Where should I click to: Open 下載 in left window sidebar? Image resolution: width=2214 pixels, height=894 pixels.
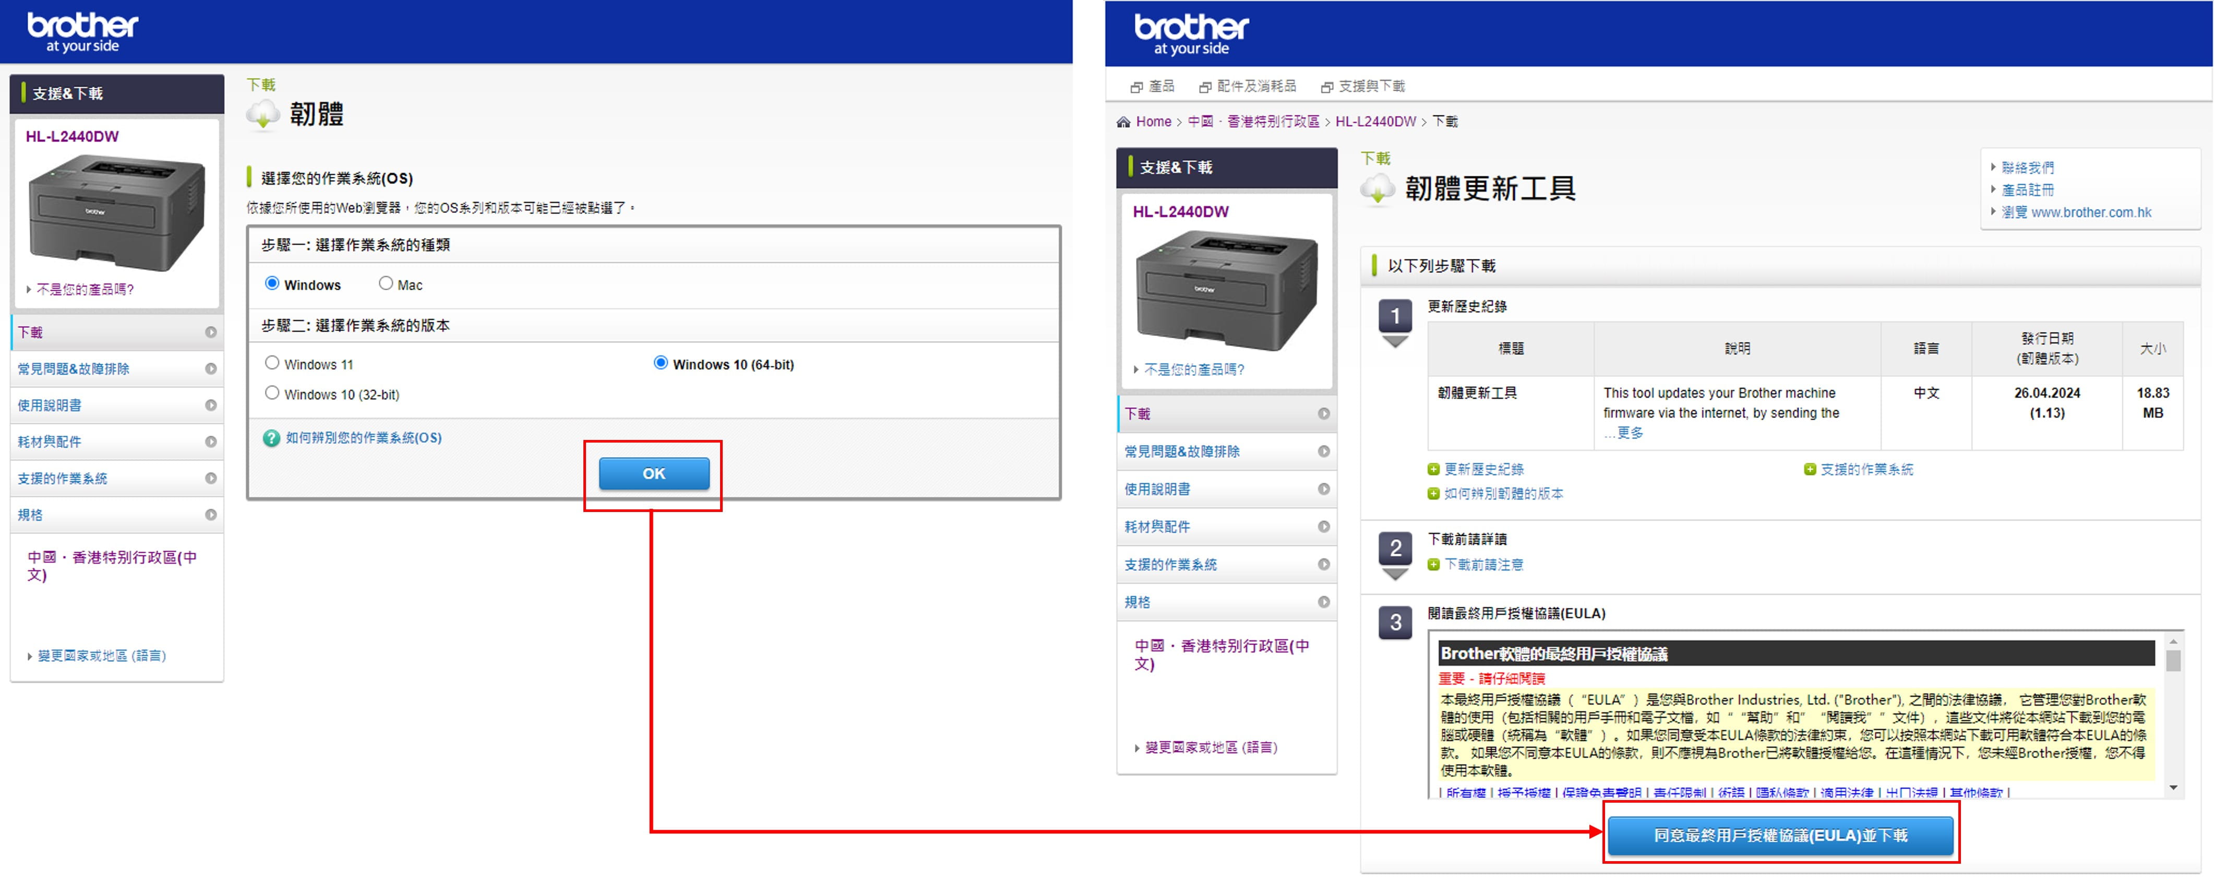pyautogui.click(x=117, y=332)
